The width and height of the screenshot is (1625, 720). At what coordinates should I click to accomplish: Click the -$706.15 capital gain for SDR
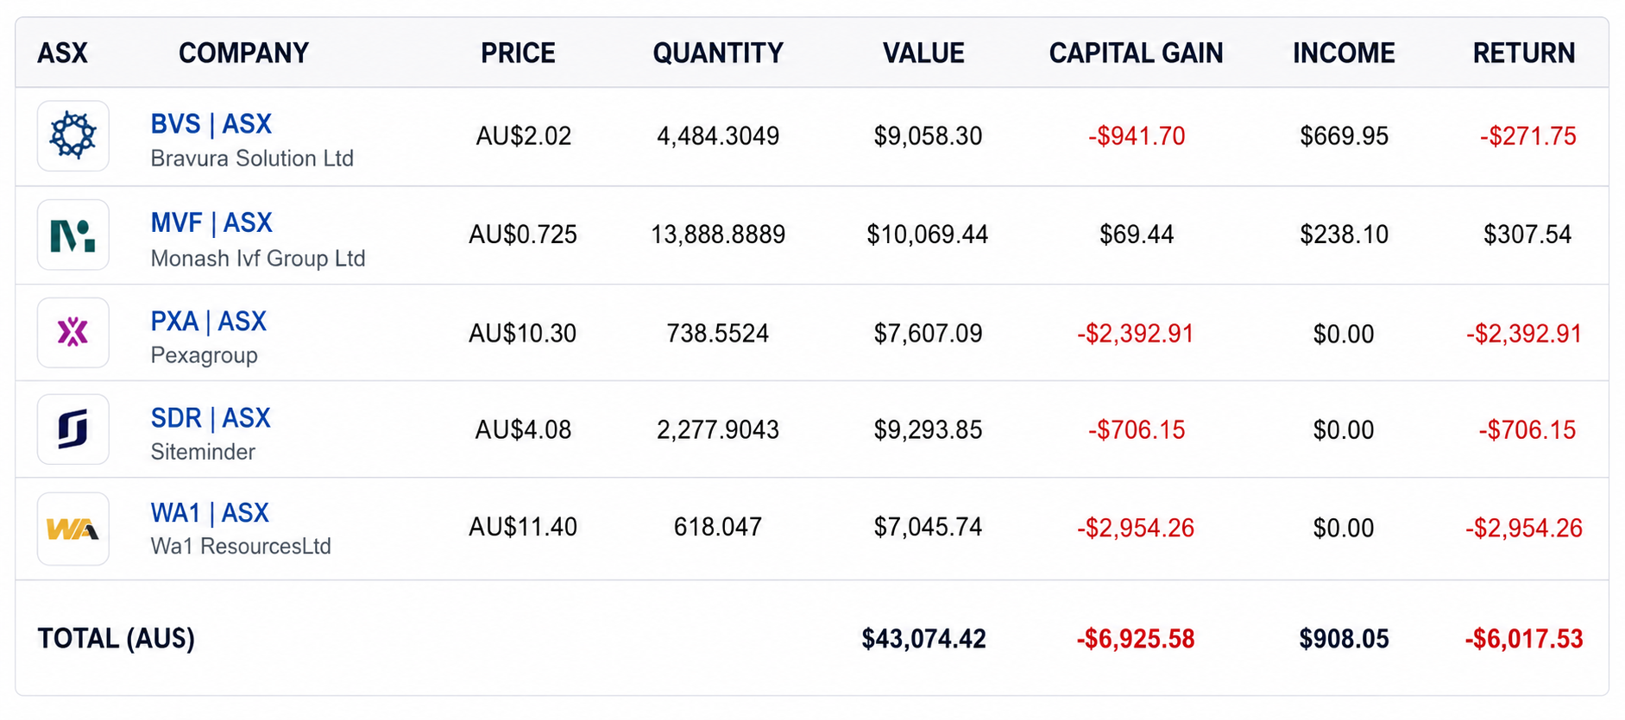click(1137, 429)
